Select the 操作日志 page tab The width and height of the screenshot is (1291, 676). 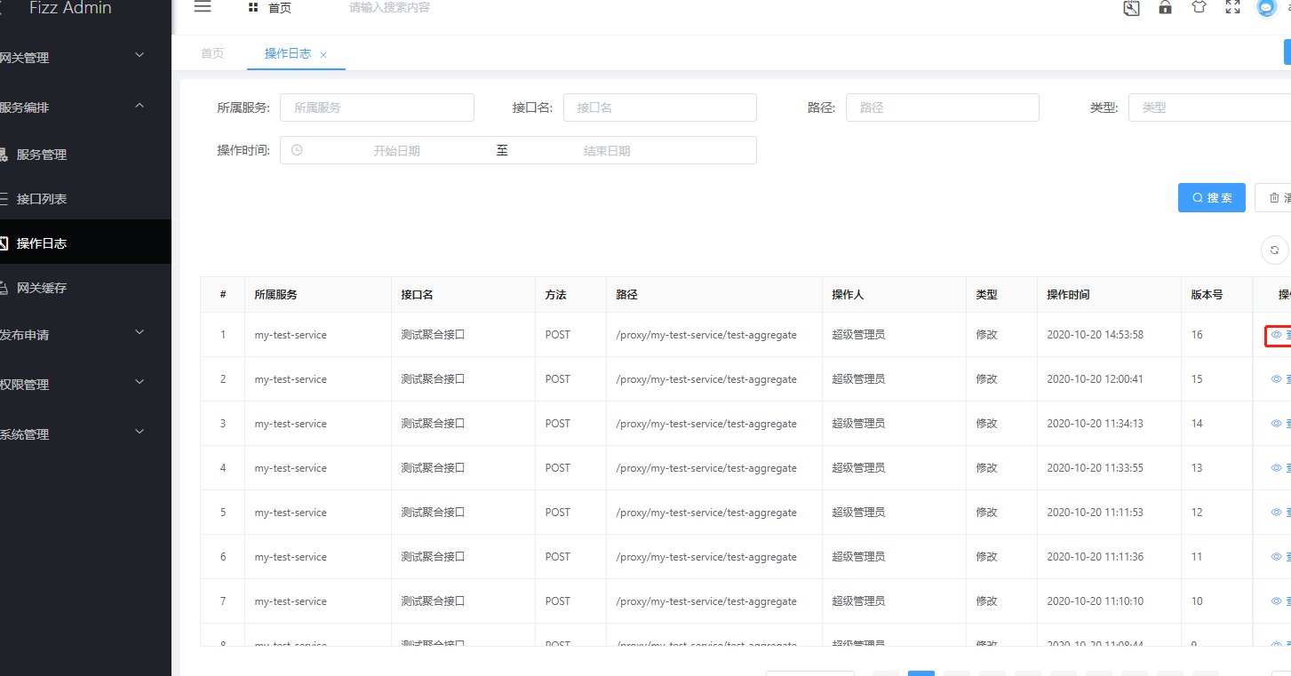tap(288, 53)
